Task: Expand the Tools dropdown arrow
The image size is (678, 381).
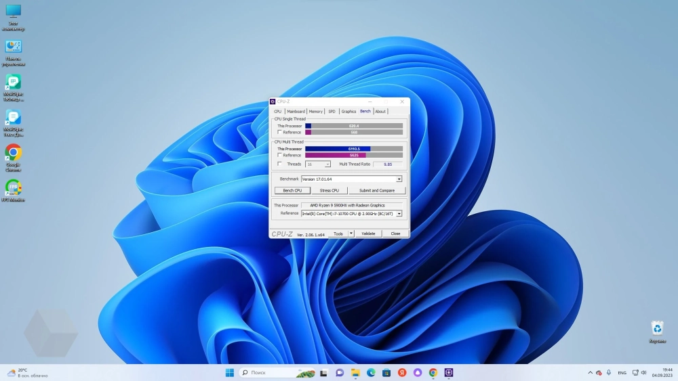Action: click(x=351, y=233)
